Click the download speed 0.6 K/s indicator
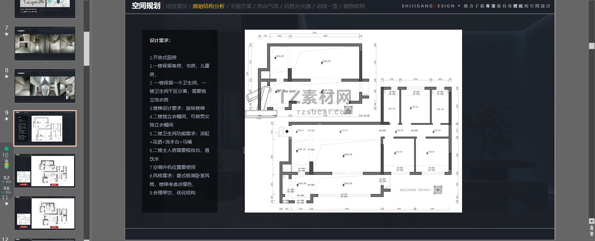The height and width of the screenshot is (241, 595). click(7, 190)
